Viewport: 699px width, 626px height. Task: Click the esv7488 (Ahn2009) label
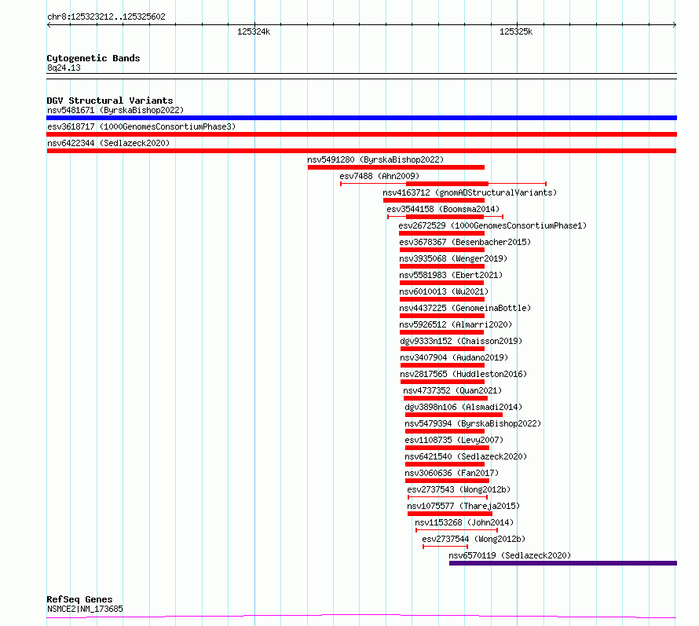coord(379,176)
